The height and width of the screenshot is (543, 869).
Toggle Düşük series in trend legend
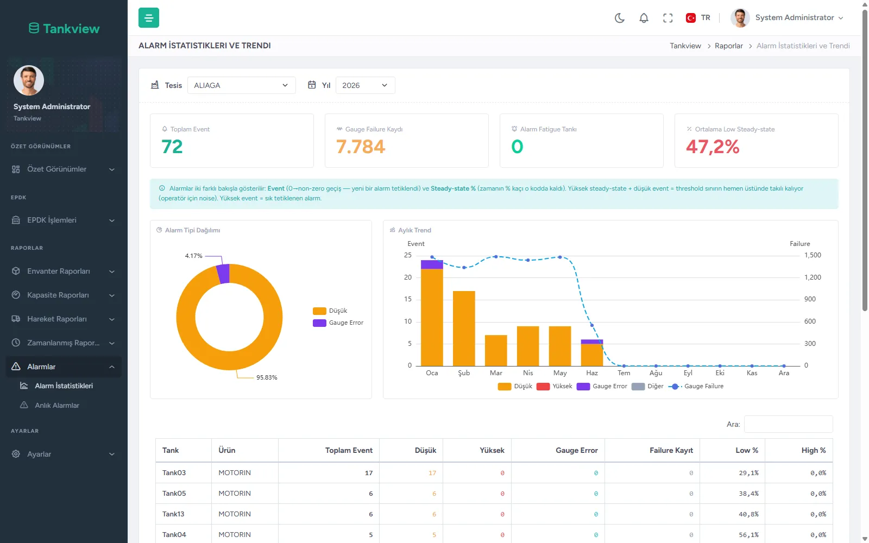point(515,386)
